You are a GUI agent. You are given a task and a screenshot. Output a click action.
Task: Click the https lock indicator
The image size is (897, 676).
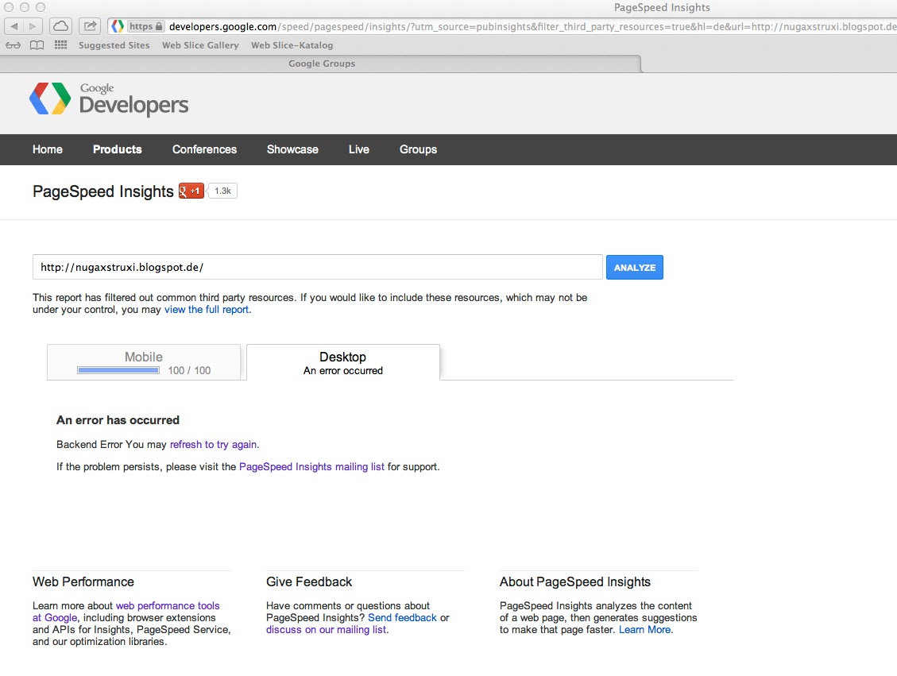pos(146,26)
